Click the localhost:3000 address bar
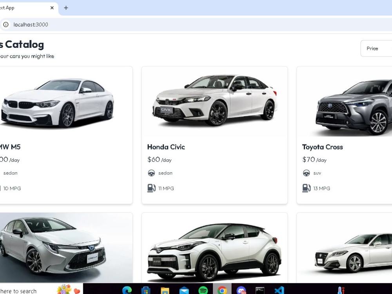The width and height of the screenshot is (392, 294). point(196,24)
